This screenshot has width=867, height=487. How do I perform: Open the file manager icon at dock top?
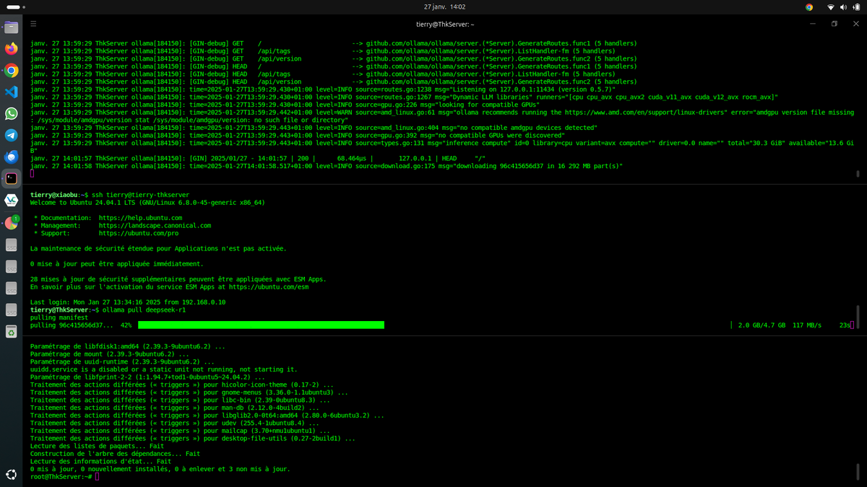10,27
